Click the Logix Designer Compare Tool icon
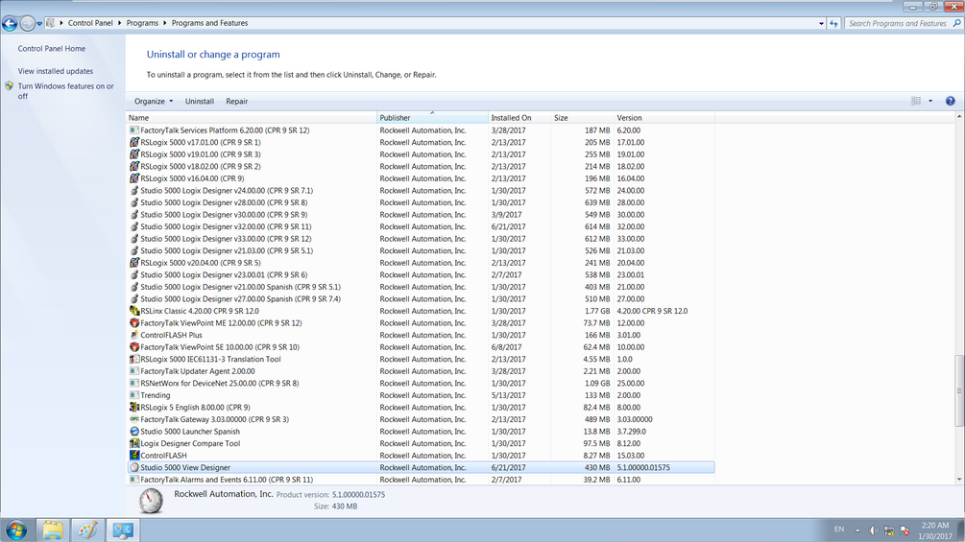The image size is (965, 542). pos(134,443)
